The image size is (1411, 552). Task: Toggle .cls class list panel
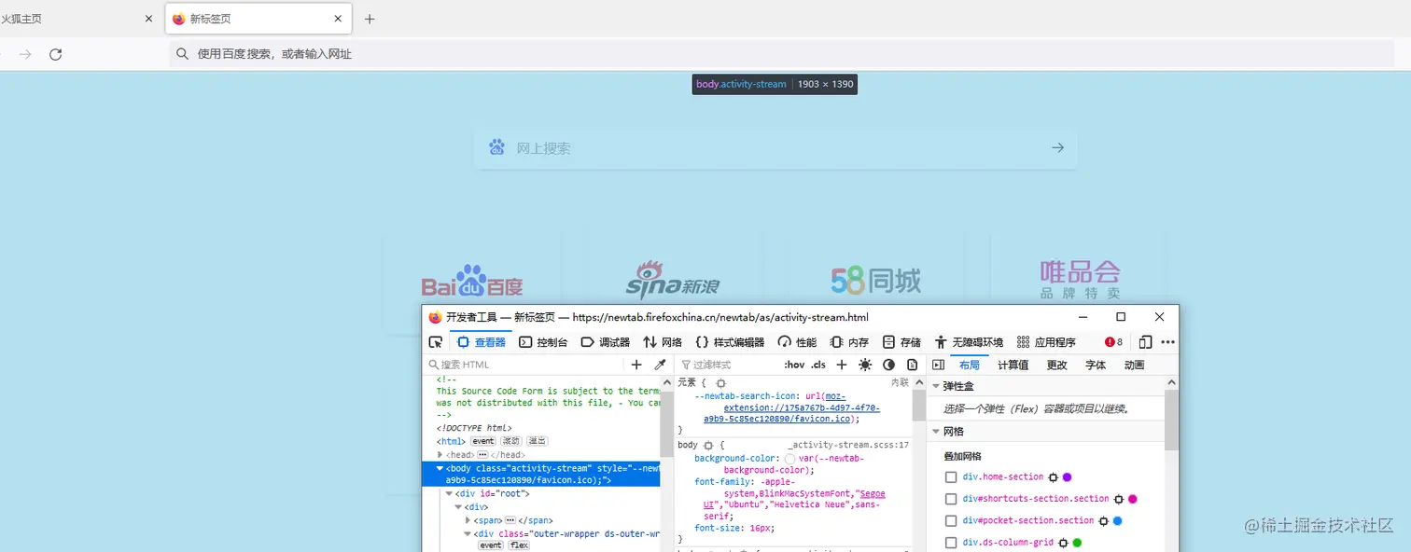coord(818,365)
